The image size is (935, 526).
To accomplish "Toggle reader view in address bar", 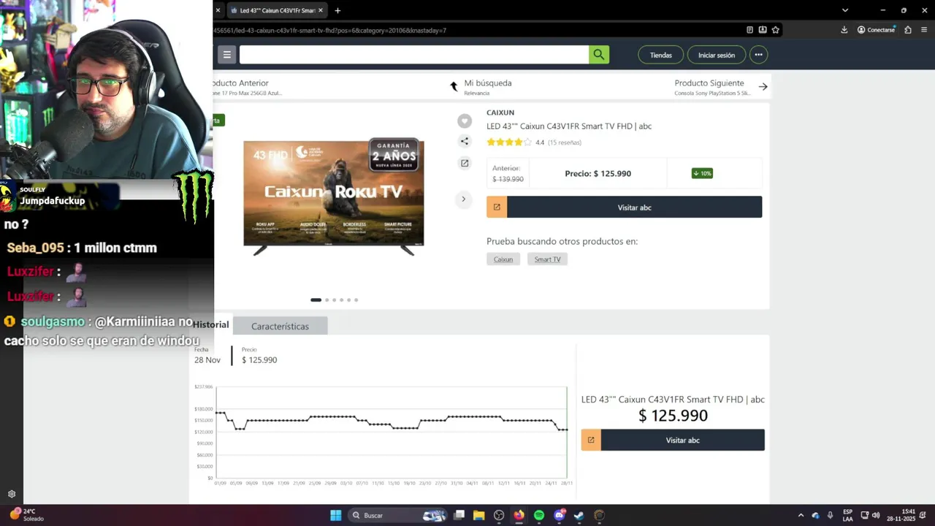I will (749, 30).
